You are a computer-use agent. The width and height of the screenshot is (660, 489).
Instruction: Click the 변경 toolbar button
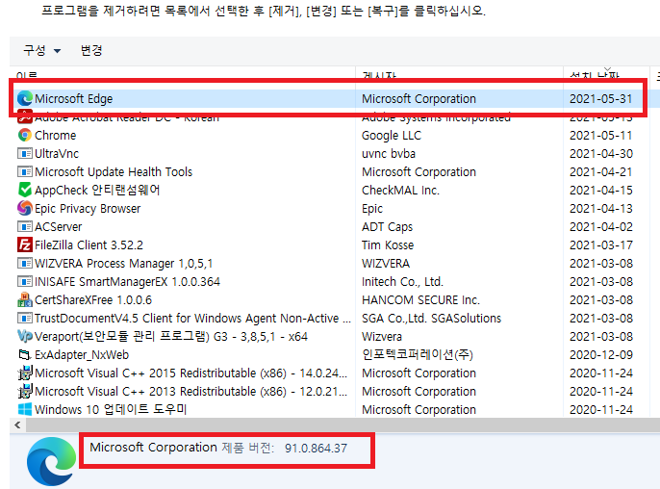(x=91, y=50)
